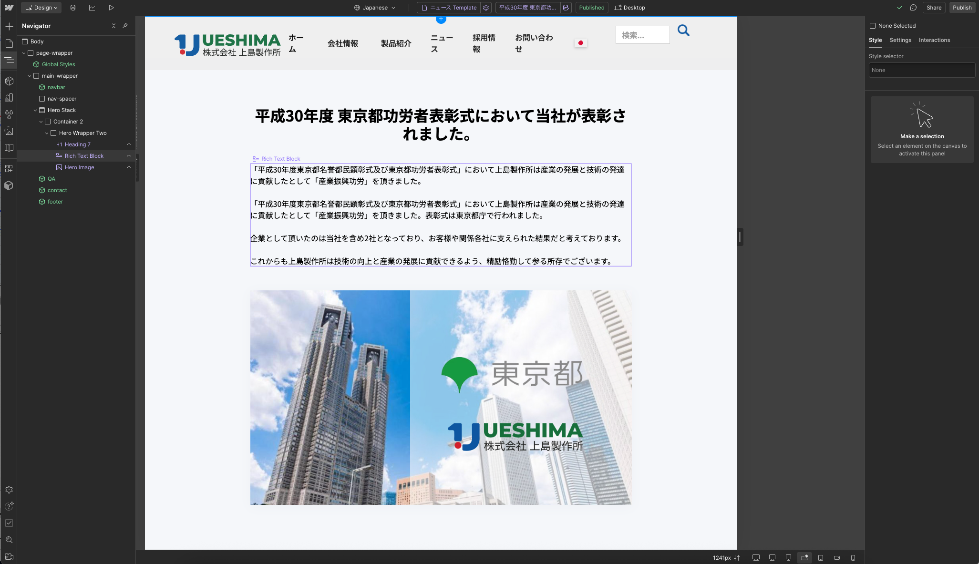The height and width of the screenshot is (564, 979).
Task: Switch to the small desktop monitor breakpoint
Action: point(788,558)
